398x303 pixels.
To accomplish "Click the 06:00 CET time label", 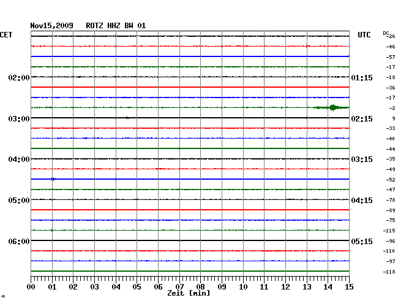I will point(19,241).
